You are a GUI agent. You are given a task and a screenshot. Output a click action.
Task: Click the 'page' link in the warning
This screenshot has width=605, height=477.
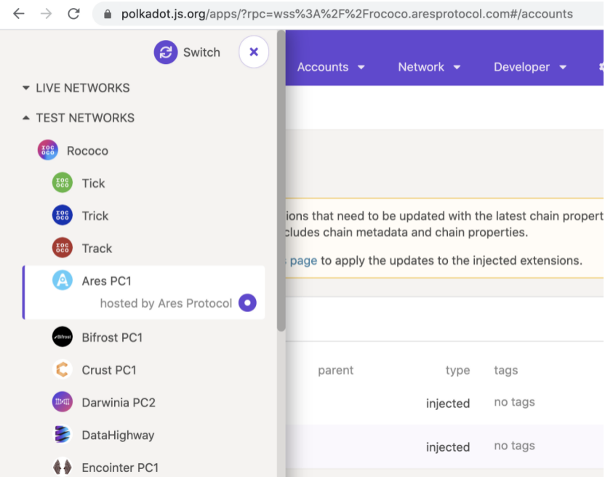(303, 260)
